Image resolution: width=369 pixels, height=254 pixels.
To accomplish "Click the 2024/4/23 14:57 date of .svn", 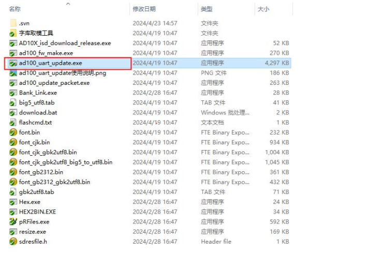I will click(x=155, y=23).
